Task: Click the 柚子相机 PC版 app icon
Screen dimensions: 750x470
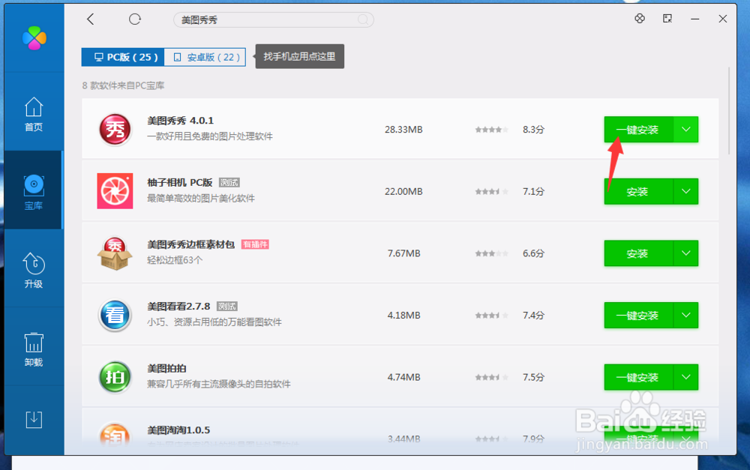Action: tap(115, 191)
